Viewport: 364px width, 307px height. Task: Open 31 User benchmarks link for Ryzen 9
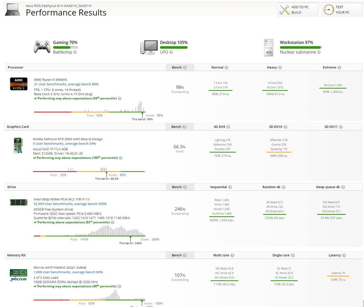tap(66, 84)
